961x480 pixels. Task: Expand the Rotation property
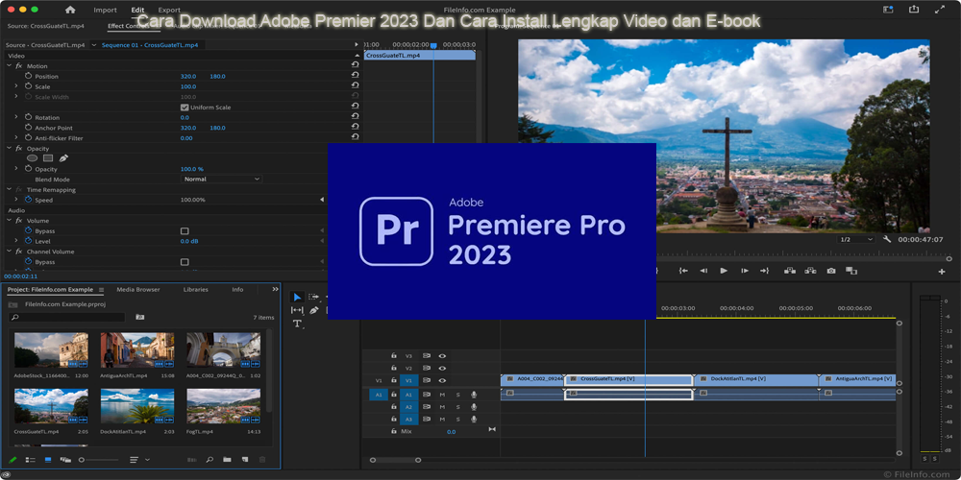pos(16,117)
